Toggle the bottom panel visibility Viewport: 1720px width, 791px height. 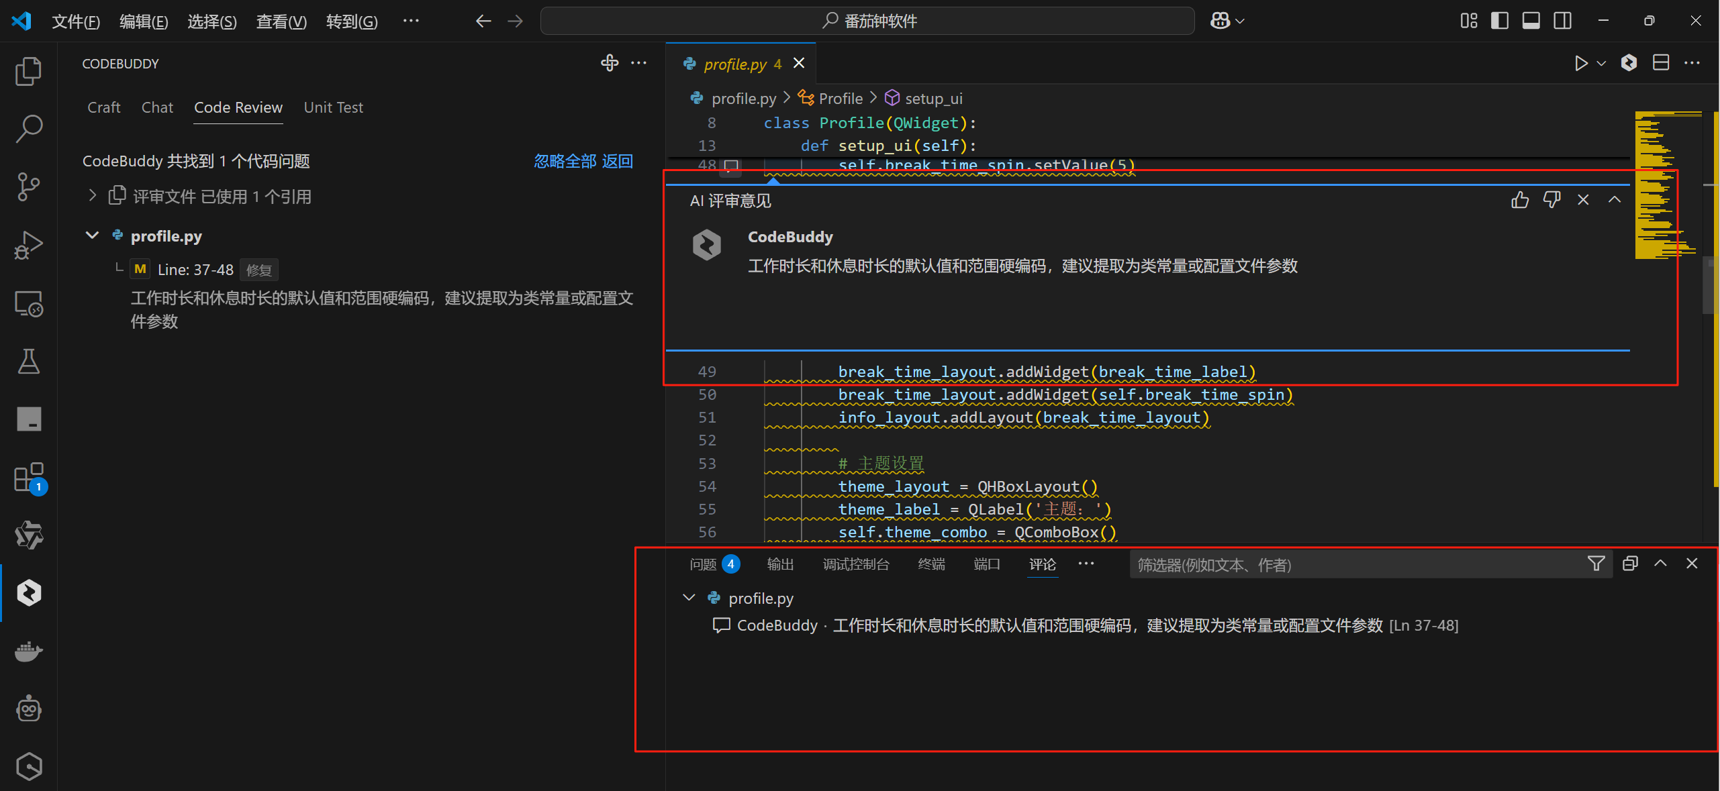(1530, 20)
